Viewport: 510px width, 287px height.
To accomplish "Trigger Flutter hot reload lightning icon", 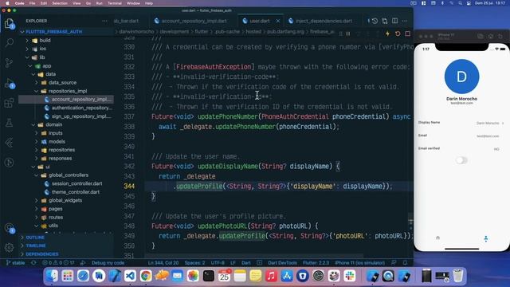I will [387, 33].
